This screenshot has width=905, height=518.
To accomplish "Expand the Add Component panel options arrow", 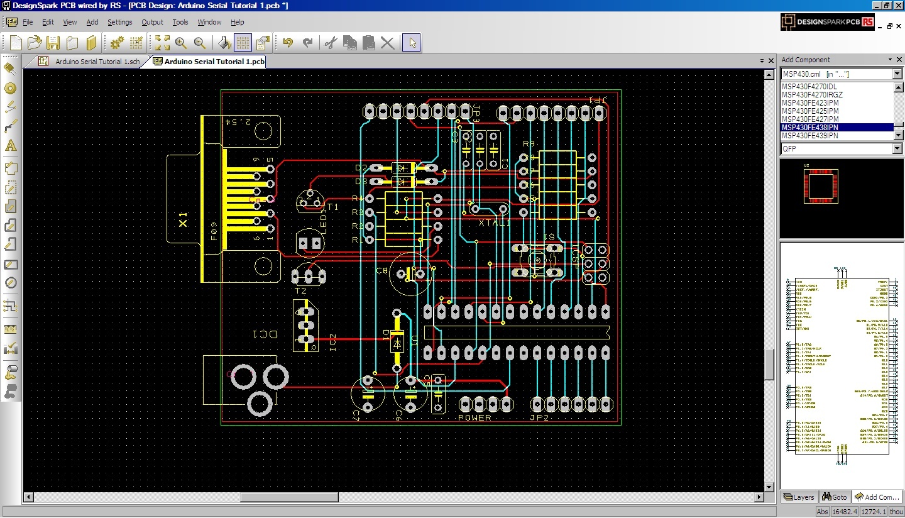I will coord(891,60).
